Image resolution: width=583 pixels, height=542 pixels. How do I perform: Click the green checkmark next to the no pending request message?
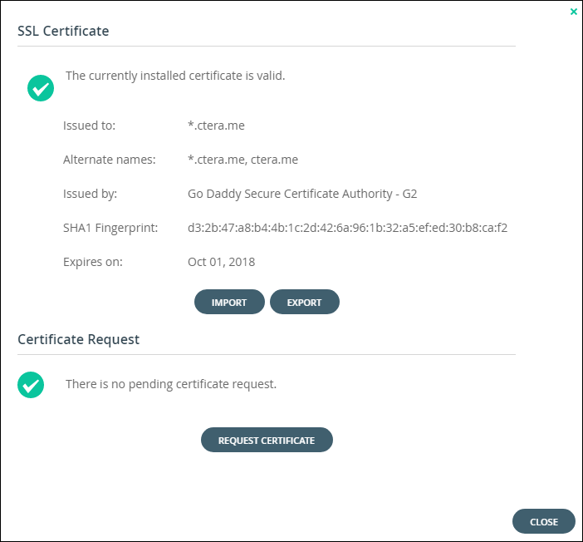click(x=31, y=385)
